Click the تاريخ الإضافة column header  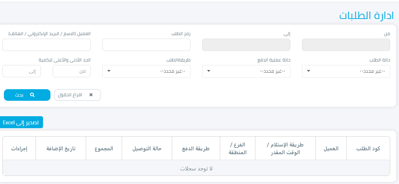pos(61,149)
